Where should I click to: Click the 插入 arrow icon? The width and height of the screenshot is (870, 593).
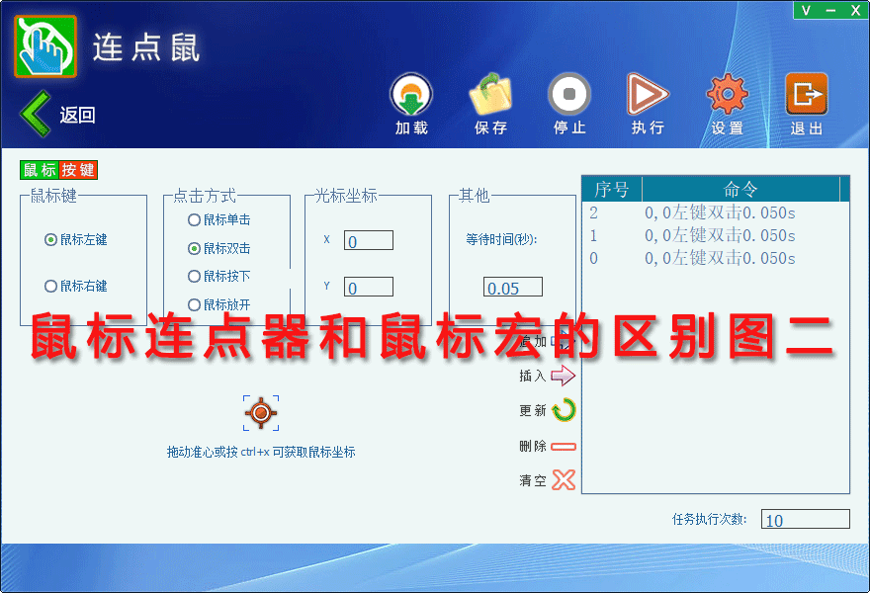tap(564, 376)
